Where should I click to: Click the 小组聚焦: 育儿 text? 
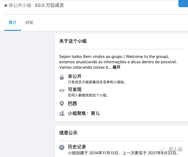[x=84, y=113]
